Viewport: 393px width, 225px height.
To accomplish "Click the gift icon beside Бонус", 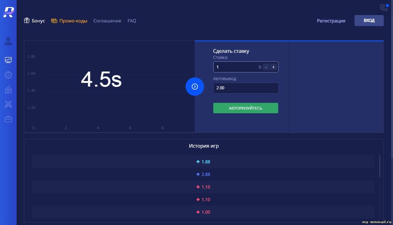I will pos(27,21).
